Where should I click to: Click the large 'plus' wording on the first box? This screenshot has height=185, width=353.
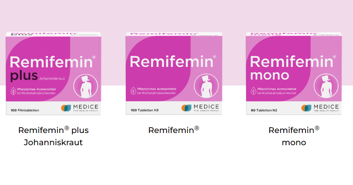(24, 76)
